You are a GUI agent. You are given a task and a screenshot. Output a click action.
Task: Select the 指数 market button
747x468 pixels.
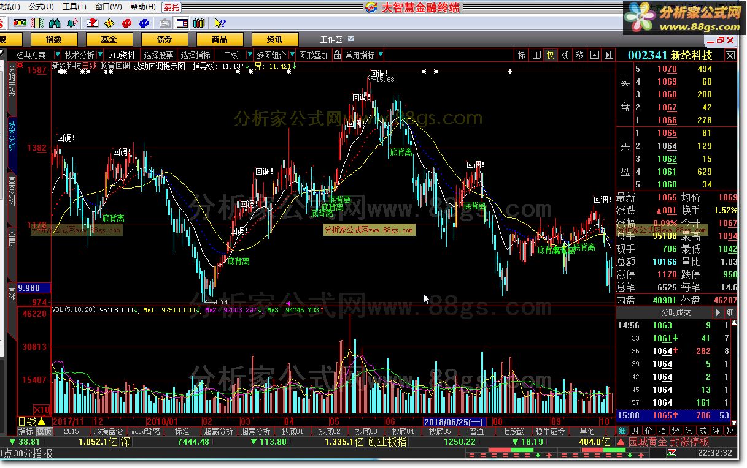pos(53,39)
